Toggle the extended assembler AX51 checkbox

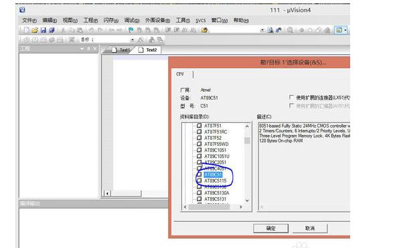tap(291, 106)
